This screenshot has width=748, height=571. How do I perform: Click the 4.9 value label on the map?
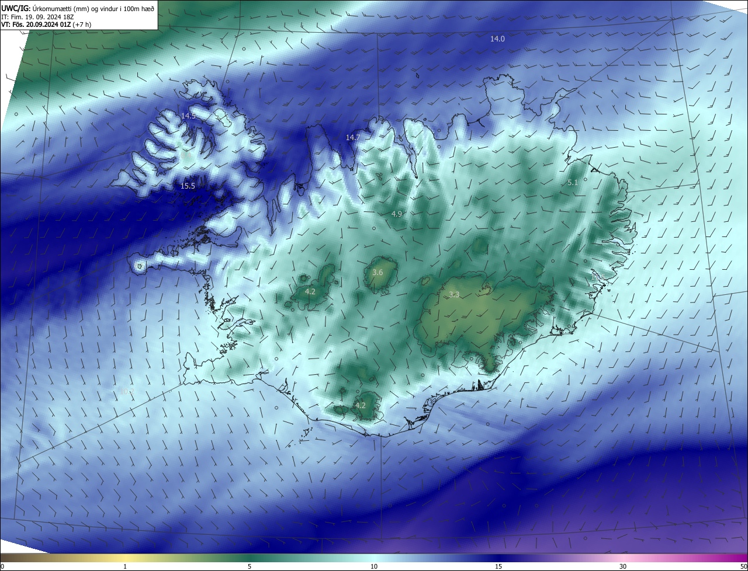[397, 214]
